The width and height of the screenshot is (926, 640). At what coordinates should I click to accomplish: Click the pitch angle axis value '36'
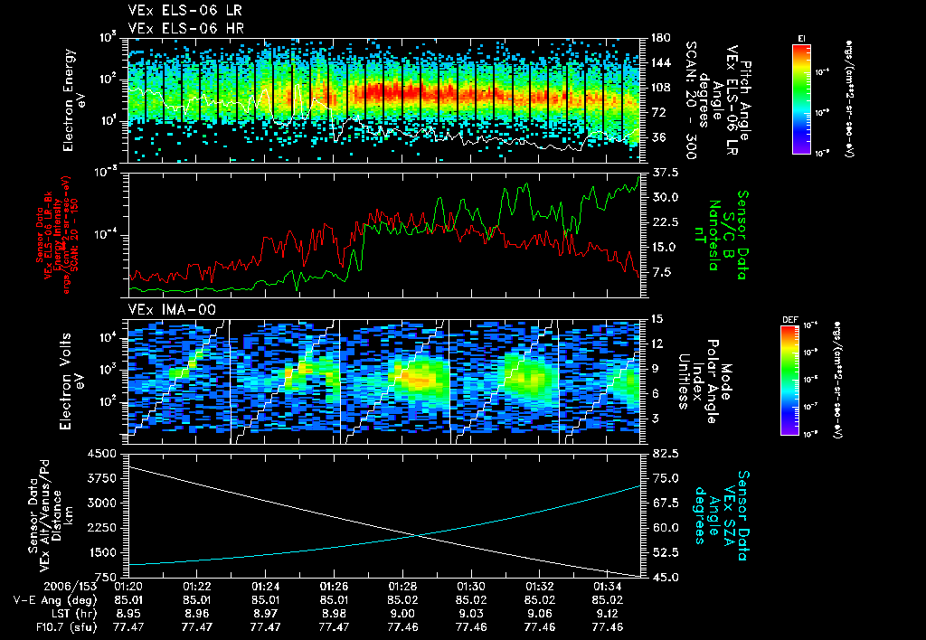[657, 137]
